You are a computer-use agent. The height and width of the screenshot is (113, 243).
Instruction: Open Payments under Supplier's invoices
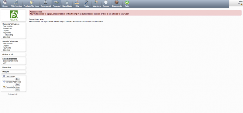pyautogui.click(x=7, y=48)
